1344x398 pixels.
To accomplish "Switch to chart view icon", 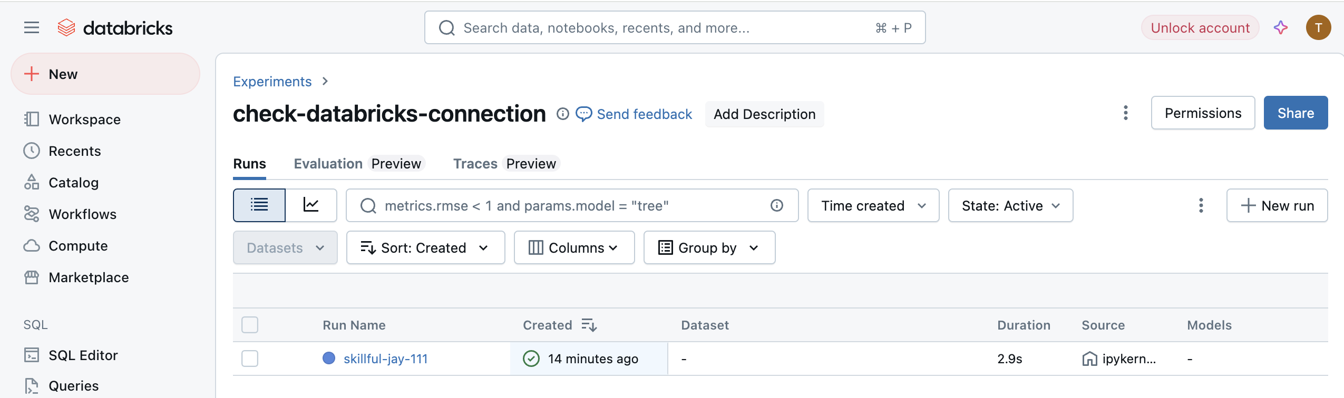I will point(311,205).
